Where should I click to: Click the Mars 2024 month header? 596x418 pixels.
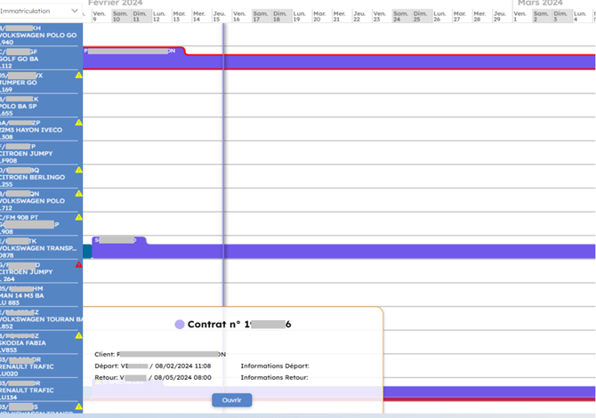click(540, 4)
